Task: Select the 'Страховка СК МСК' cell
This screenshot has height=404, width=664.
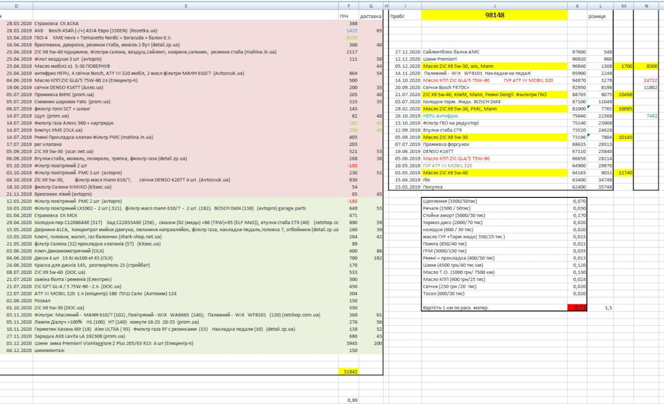Action: [186, 215]
